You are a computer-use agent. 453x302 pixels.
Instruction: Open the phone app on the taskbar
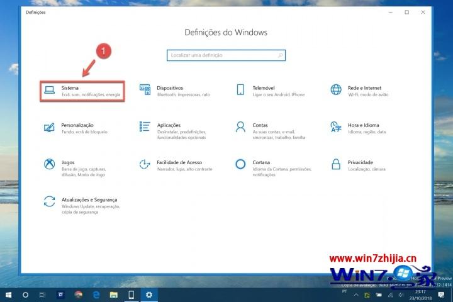click(131, 295)
